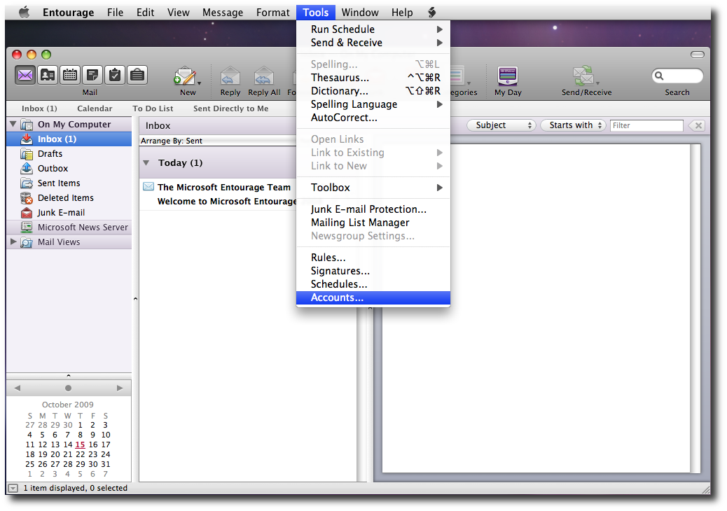Expand the Mail Views group
The width and height of the screenshot is (727, 511).
pos(13,241)
